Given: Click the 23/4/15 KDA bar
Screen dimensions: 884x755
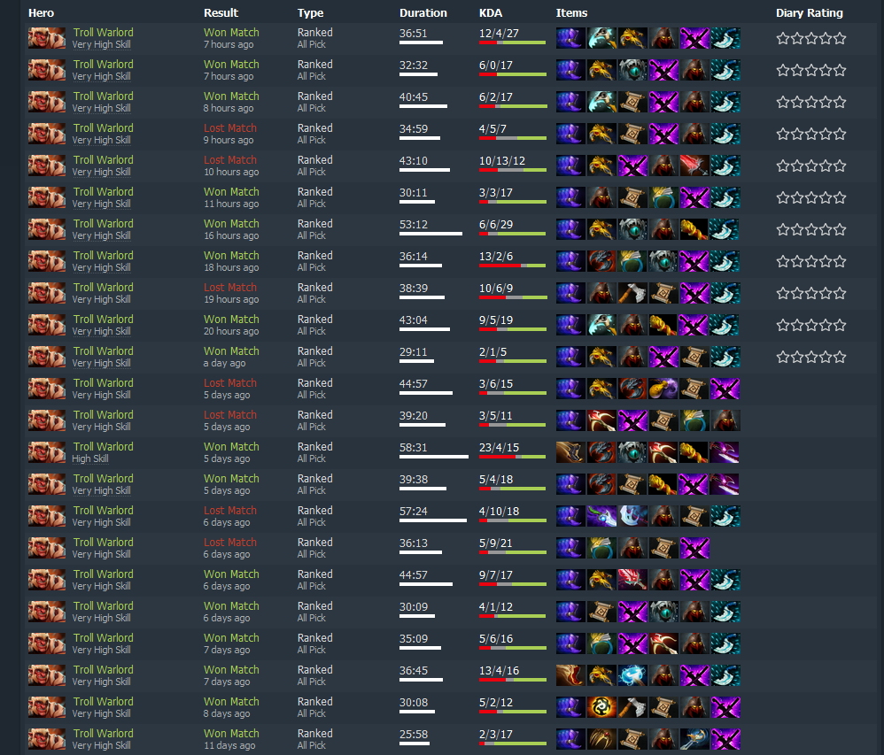Looking at the screenshot, I should (x=513, y=457).
